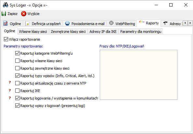Click the red question mark beside Raportuj IKE
193x134 pixels.
pyautogui.click(x=10, y=90)
